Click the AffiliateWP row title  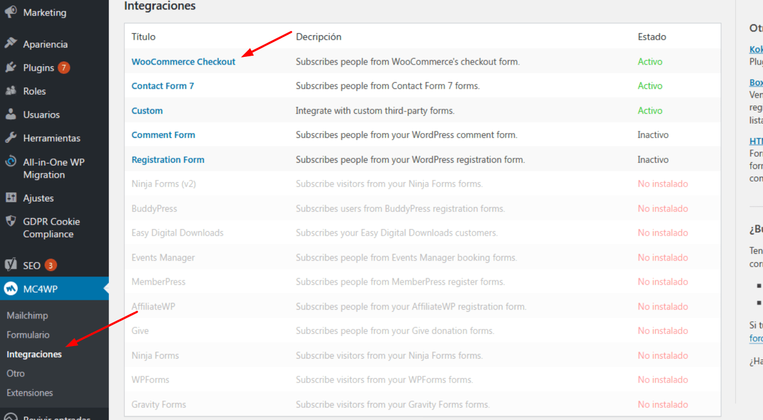pos(153,306)
